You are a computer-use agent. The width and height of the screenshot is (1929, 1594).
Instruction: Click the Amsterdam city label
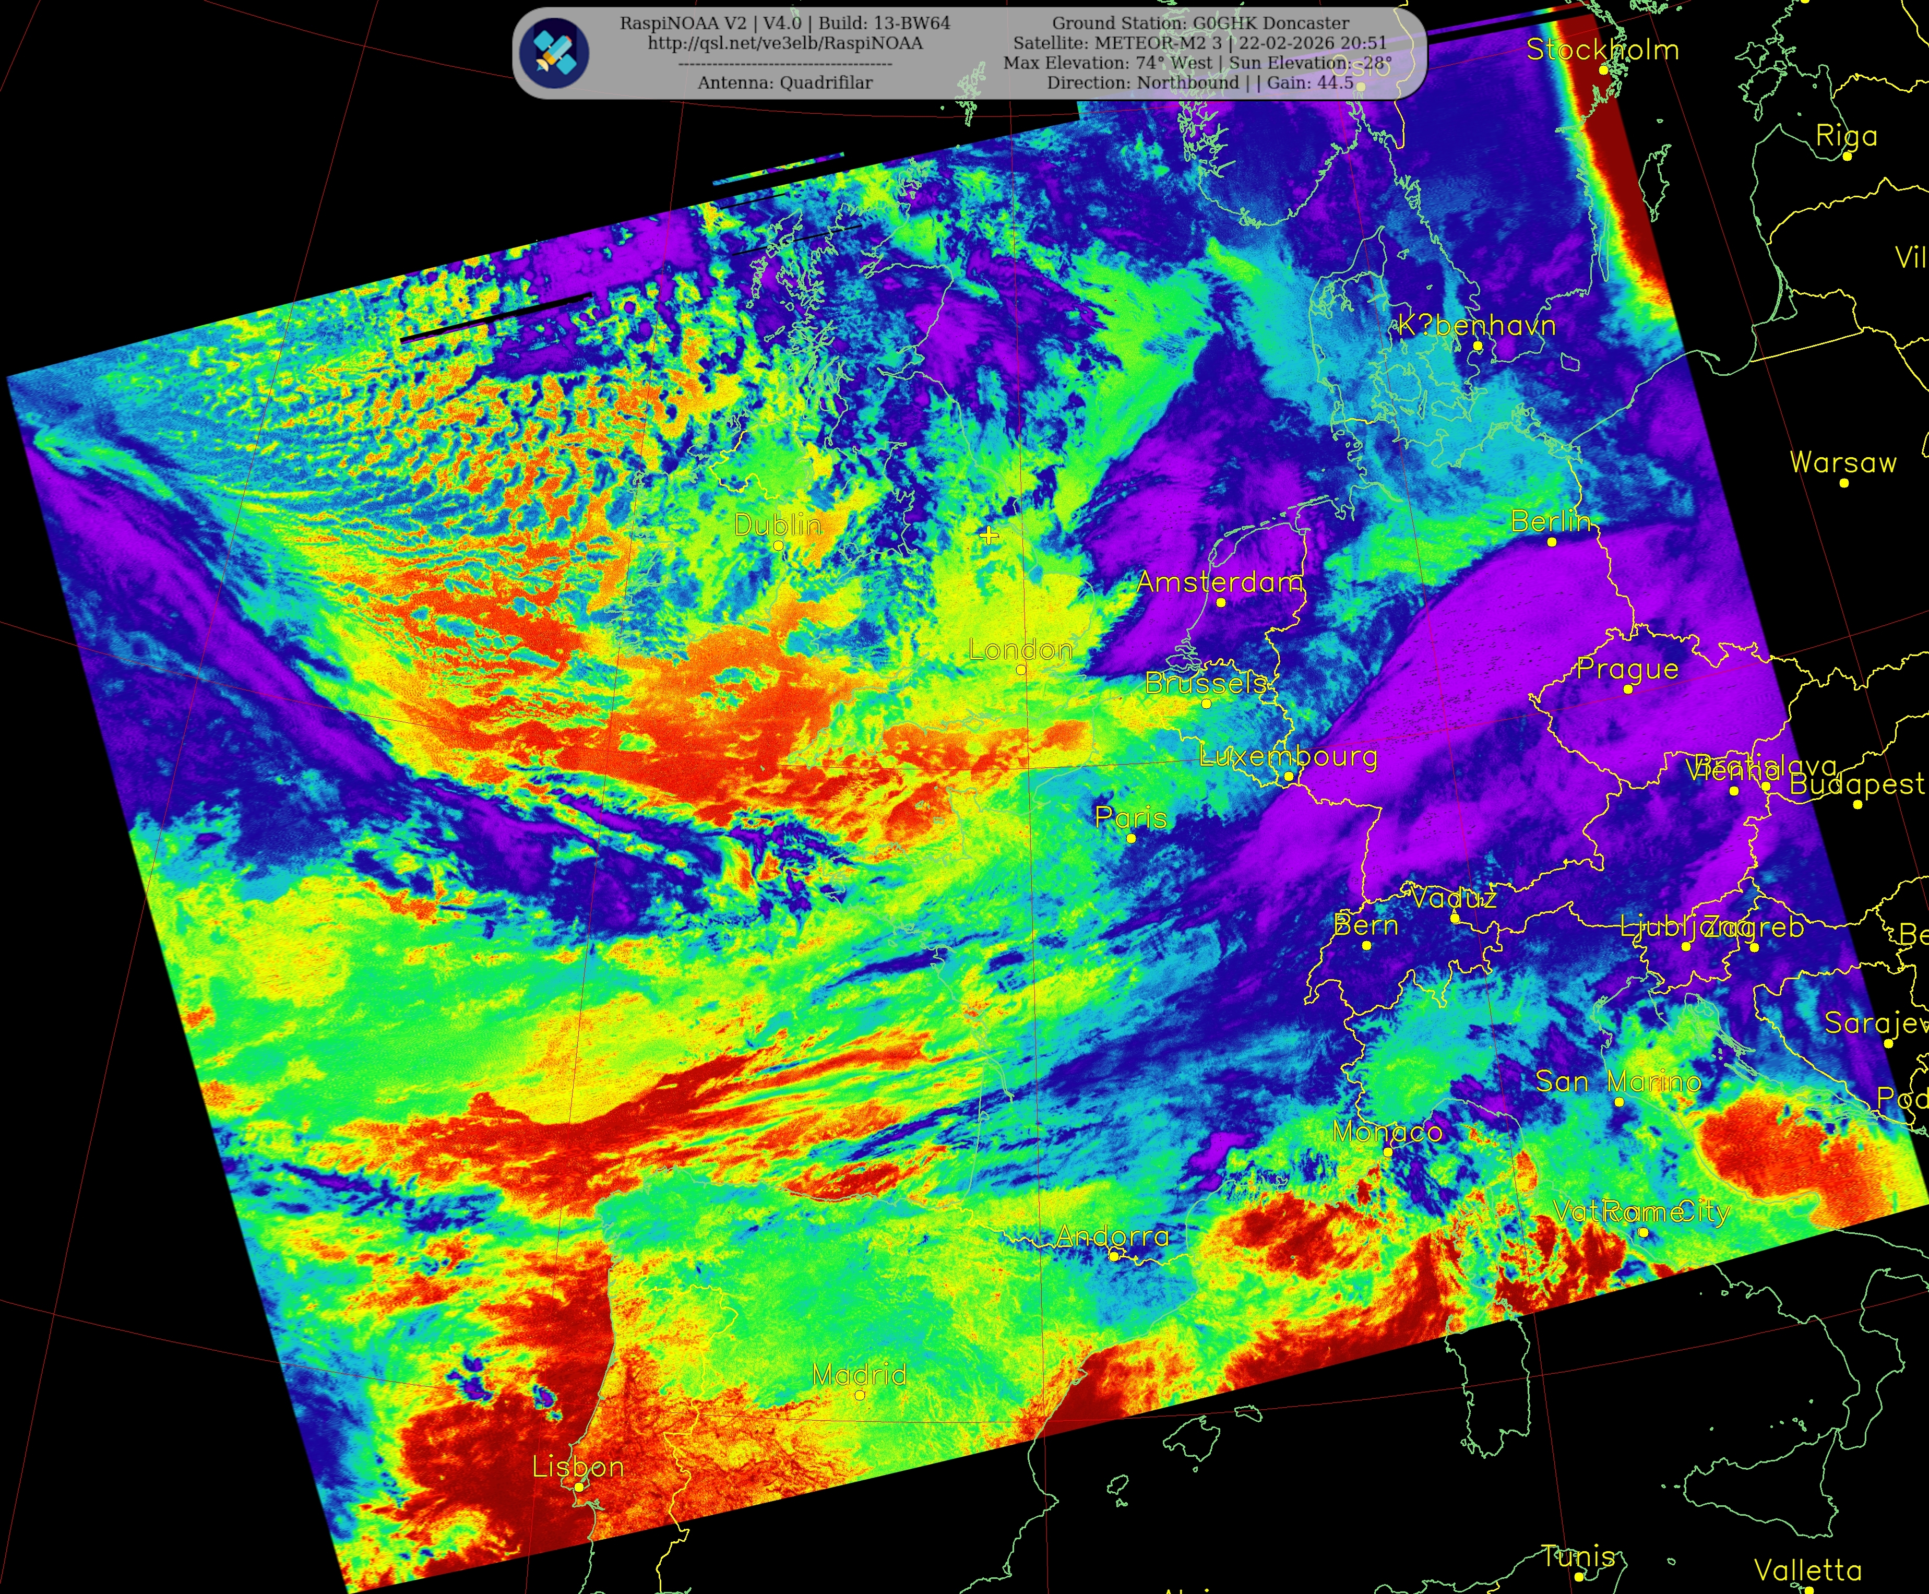tap(1219, 582)
